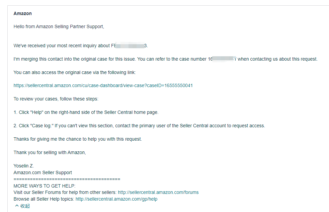The width and height of the screenshot is (329, 212).
Task: Click step 1 about the Help option
Action: coord(86,112)
